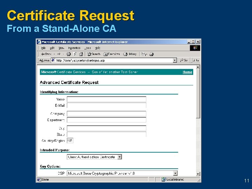Click the Done status page icon
This screenshot has width=252, height=189.
point(39,180)
